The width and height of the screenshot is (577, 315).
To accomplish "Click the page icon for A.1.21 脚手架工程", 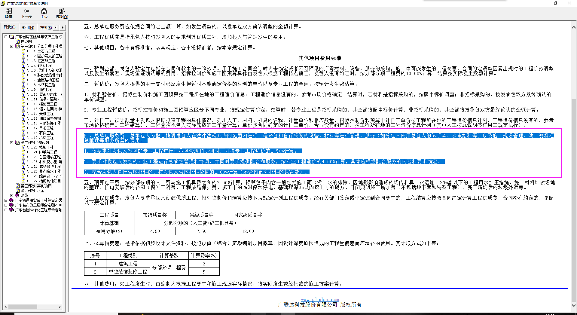I will [23, 152].
